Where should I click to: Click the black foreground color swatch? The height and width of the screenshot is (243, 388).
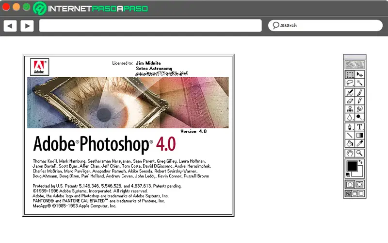pos(352,166)
